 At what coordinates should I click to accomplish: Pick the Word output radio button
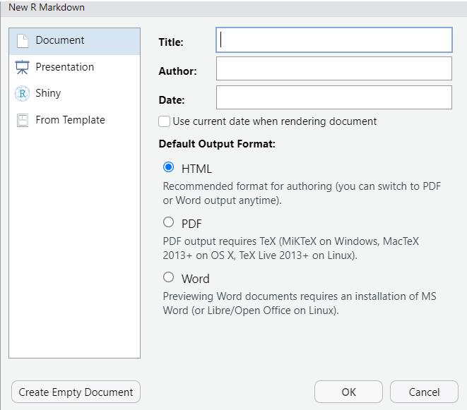point(168,277)
